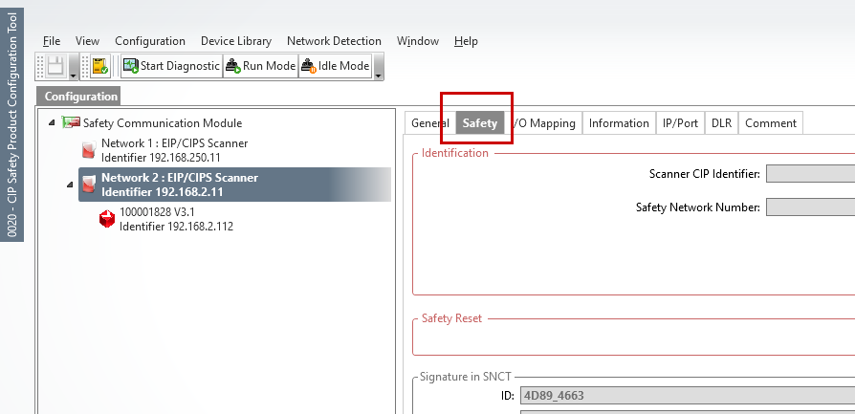Open the Configuration menu
This screenshot has height=414, width=855.
click(150, 41)
